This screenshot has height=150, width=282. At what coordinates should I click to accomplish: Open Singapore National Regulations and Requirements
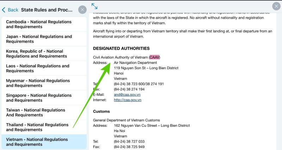click(39, 98)
